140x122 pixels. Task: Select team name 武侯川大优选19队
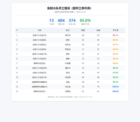click(39, 77)
